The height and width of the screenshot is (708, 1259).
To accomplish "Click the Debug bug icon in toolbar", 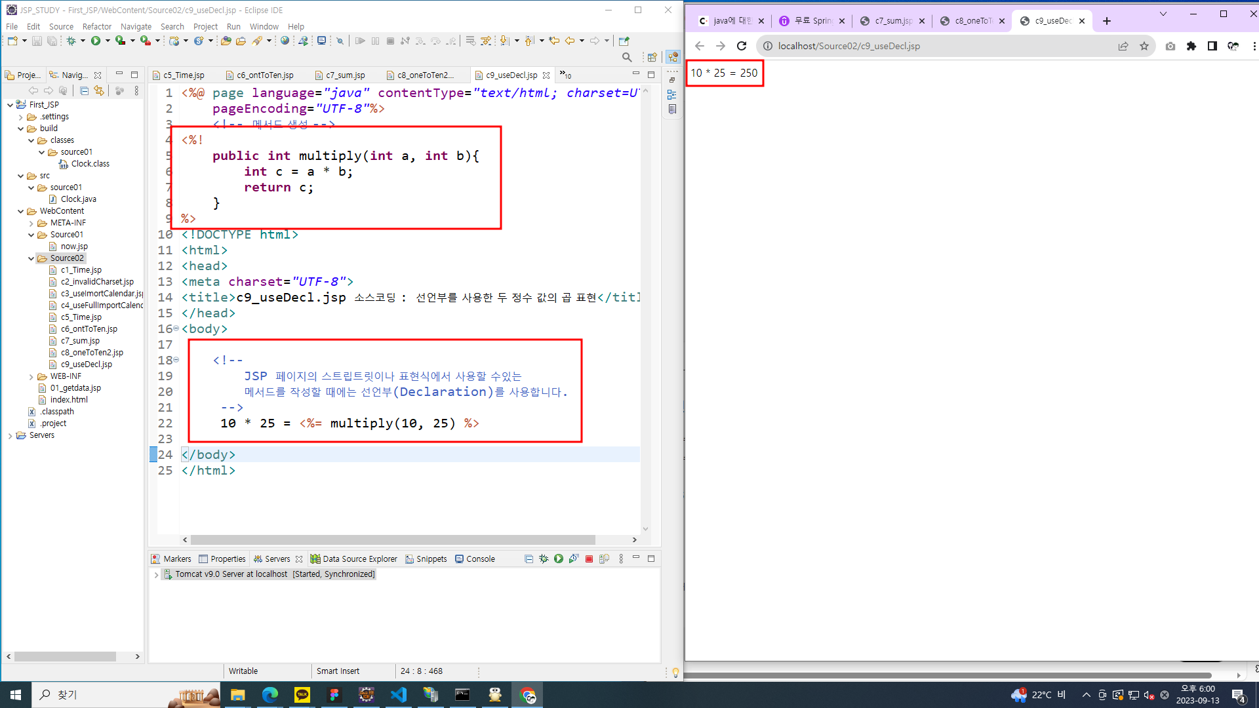I will tap(71, 41).
